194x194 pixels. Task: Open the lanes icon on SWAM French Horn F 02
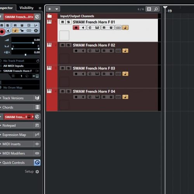pos(118,51)
